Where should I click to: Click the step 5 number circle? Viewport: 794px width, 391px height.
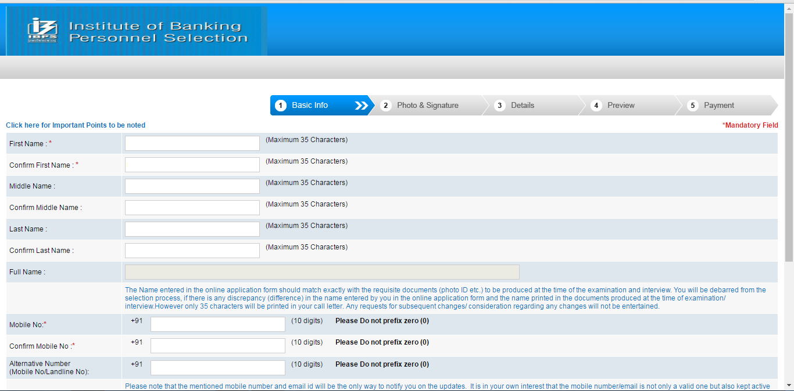pyautogui.click(x=692, y=106)
